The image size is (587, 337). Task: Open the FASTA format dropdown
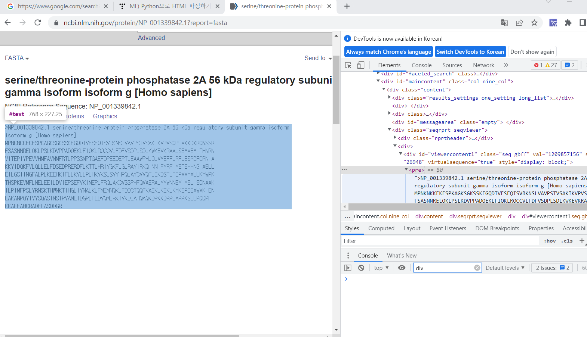click(17, 58)
